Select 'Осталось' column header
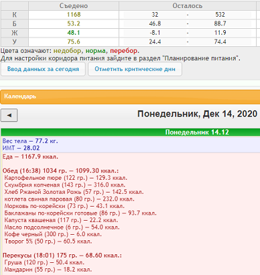The width and height of the screenshot is (260, 275). click(x=188, y=6)
